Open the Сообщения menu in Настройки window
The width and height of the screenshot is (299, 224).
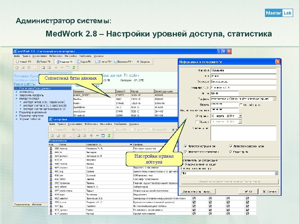tap(120, 124)
